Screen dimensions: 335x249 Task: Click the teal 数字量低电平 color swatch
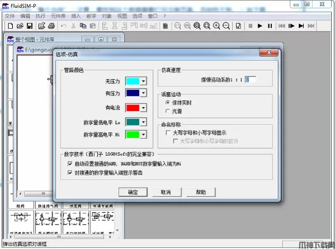coord(133,122)
